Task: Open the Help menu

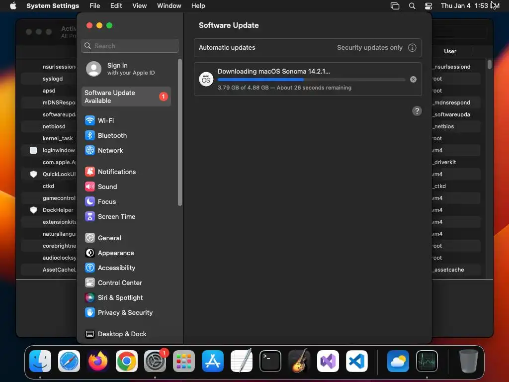Action: (x=198, y=6)
